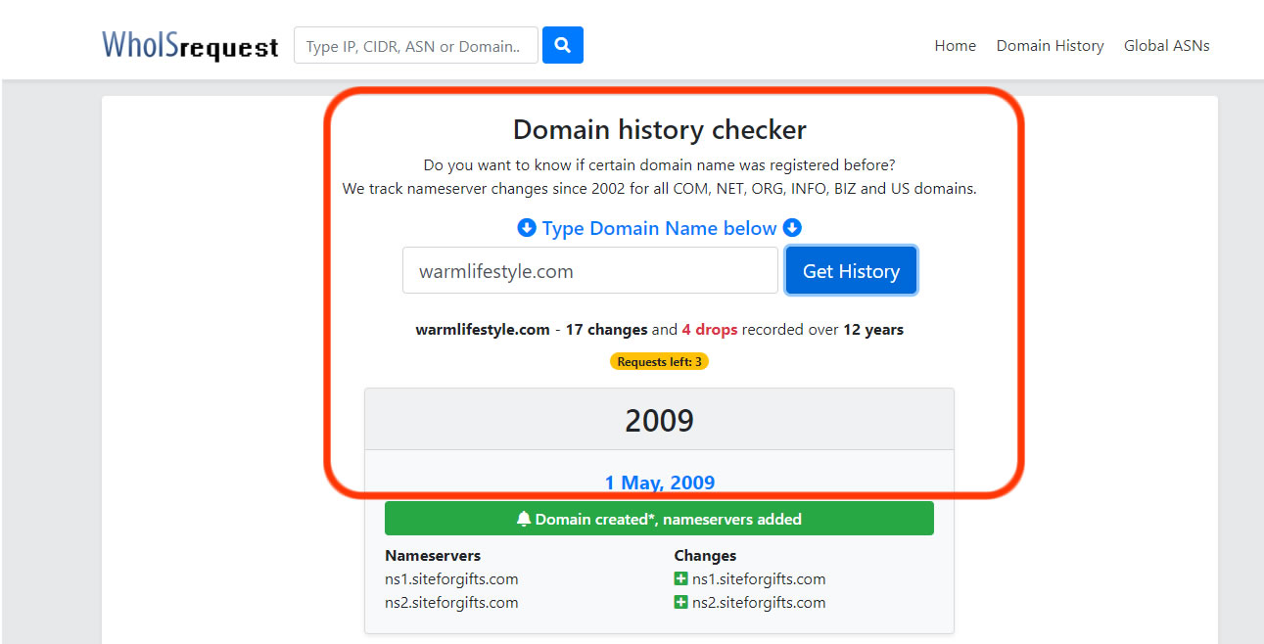Click green plus icon beside ns2.siteforgifts.com
1264x644 pixels.
681,602
